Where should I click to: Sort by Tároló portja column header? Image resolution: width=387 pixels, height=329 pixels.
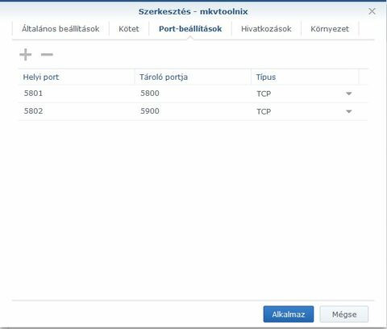coord(193,77)
